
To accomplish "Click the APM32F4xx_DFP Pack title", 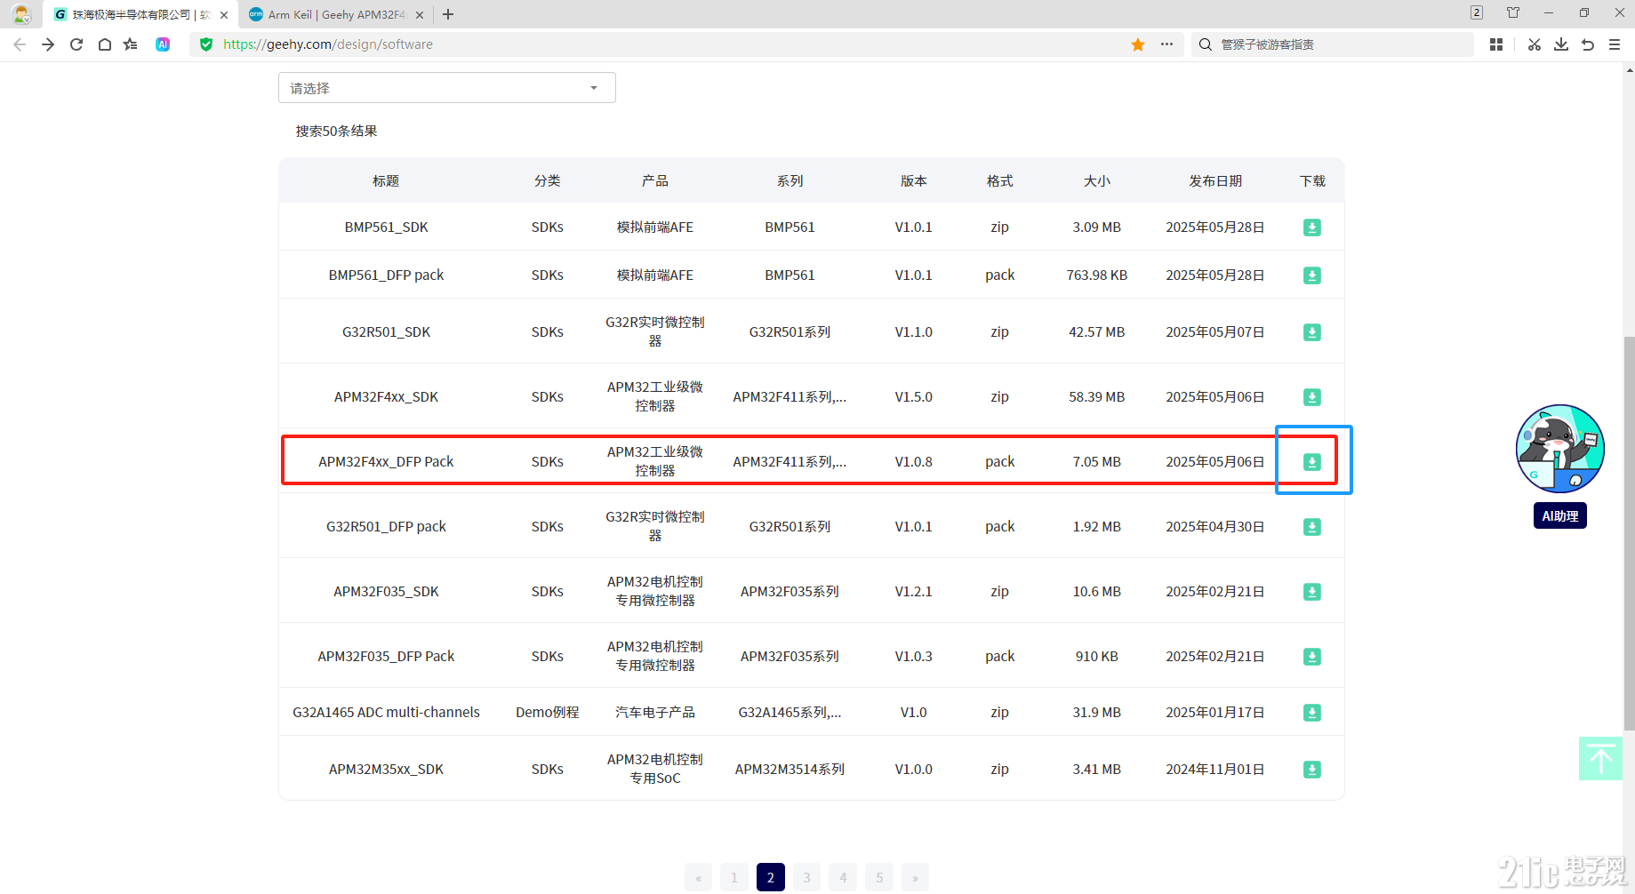I will tap(386, 461).
